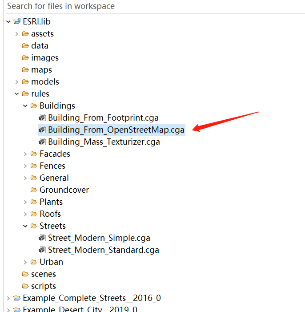Viewport: 305px width, 312px height.
Task: Collapse the ESRI.lib project node
Action: click(x=8, y=21)
